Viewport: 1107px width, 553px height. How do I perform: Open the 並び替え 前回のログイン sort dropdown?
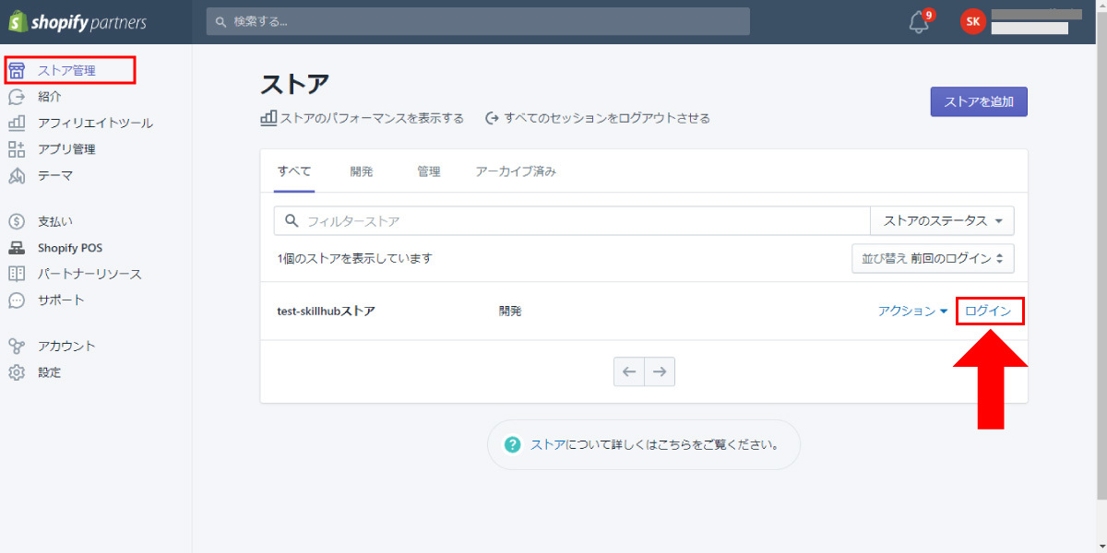point(933,259)
